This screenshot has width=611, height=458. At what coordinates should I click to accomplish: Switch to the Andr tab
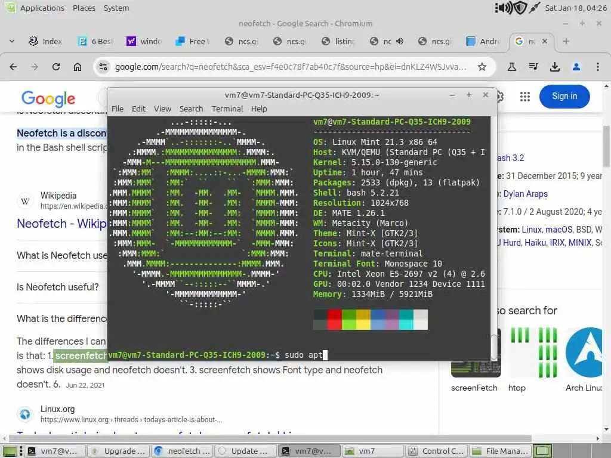pos(483,41)
